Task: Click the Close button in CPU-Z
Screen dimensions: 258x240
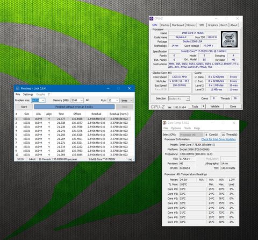Action: click(233, 107)
